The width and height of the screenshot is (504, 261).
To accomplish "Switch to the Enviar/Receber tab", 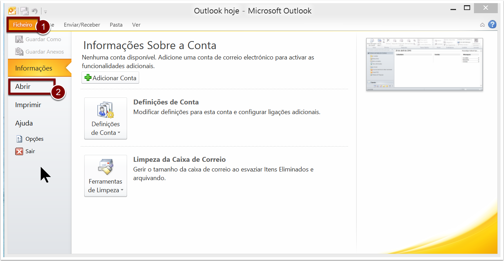I will tap(82, 25).
